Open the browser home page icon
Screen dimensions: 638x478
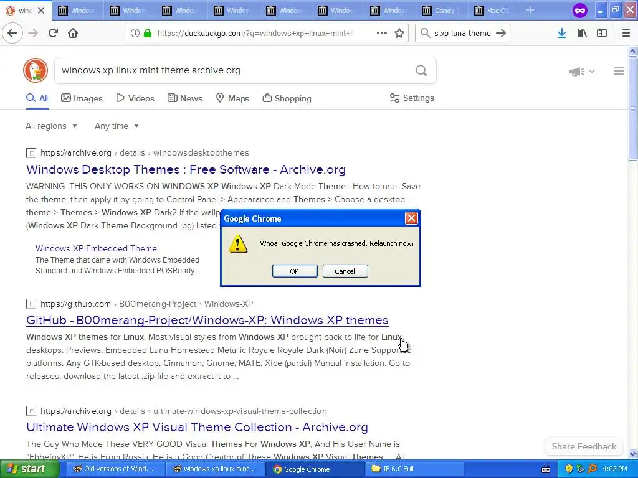pos(73,33)
